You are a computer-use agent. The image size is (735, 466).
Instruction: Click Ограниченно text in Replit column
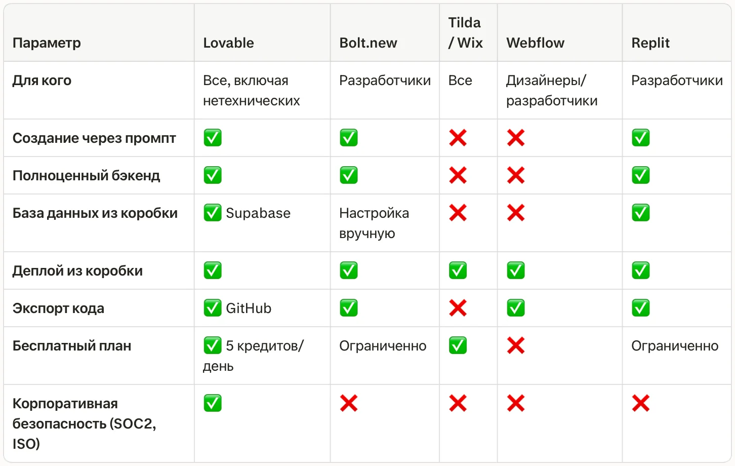[x=674, y=346]
